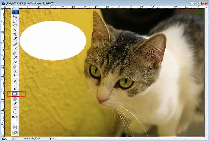Select the Rectangular Marquee tool

pos(15,21)
